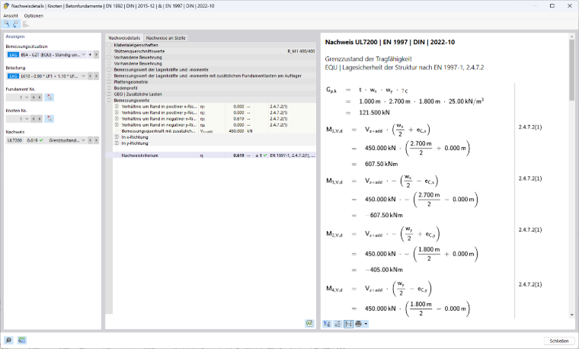Click the search icon in the bottom-left corner
579x349 pixels.
click(8, 340)
